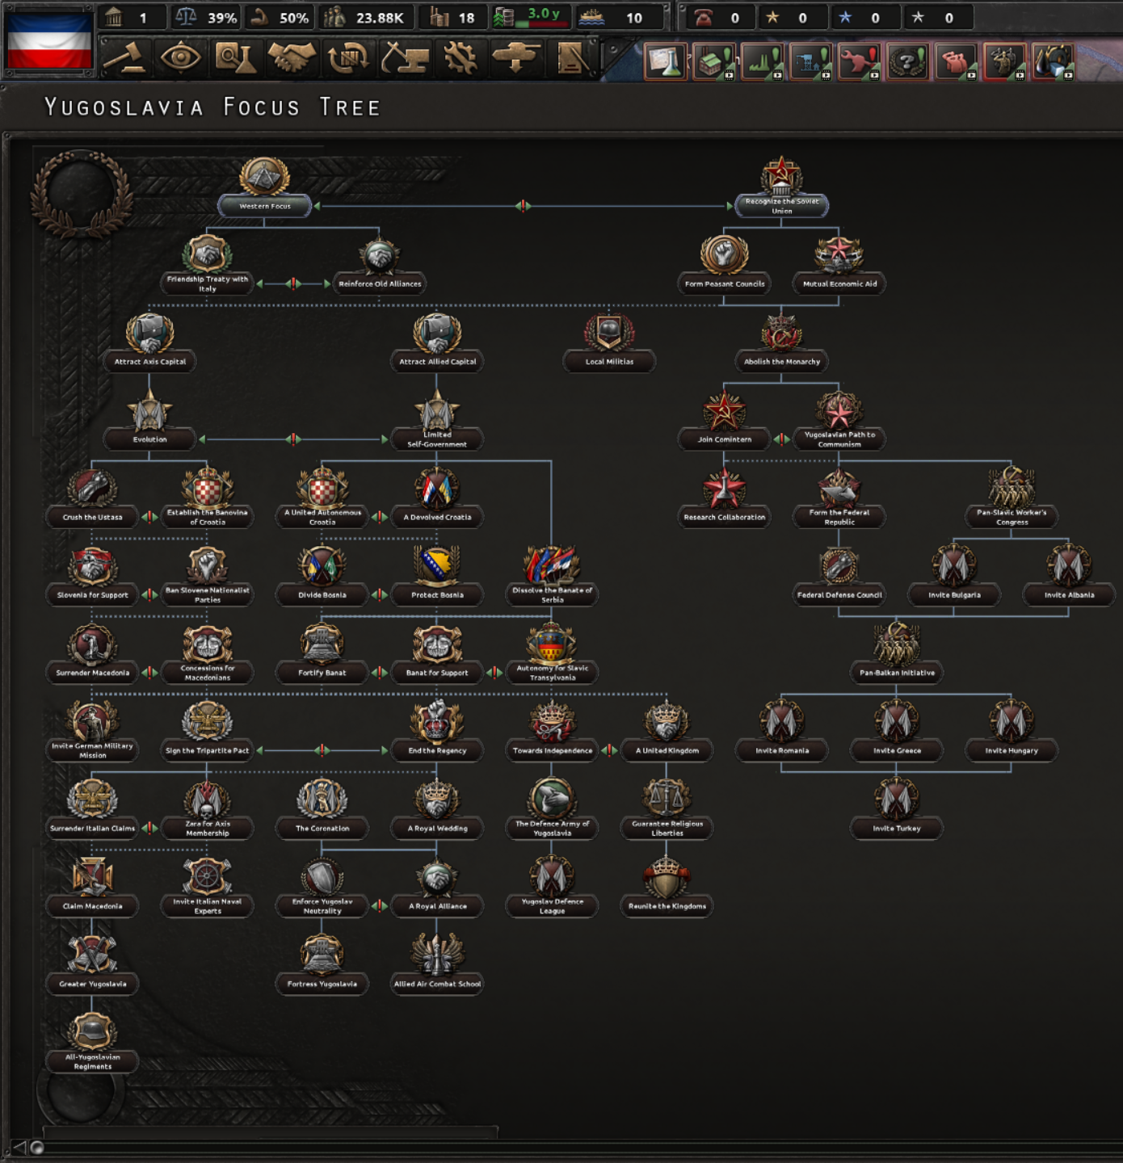The width and height of the screenshot is (1123, 1163).
Task: Open the Production gear-and-wrench menu
Action: pyautogui.click(x=460, y=58)
